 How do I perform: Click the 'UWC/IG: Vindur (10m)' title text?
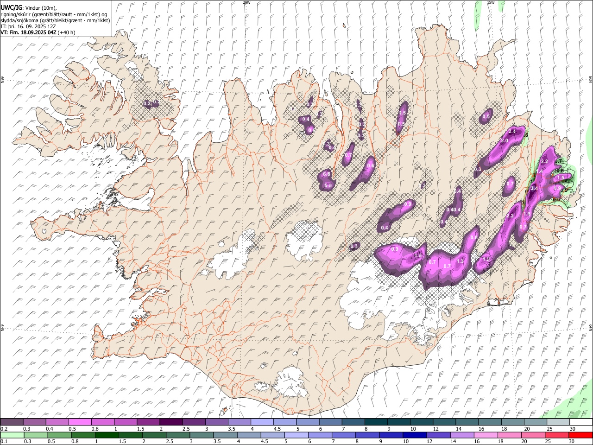click(29, 7)
